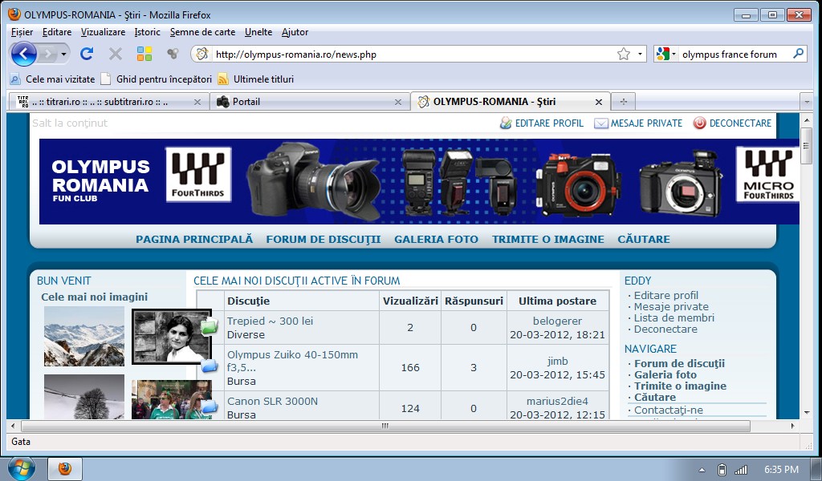The height and width of the screenshot is (481, 822).
Task: Close the titrari.ro tab
Action: pyautogui.click(x=197, y=102)
